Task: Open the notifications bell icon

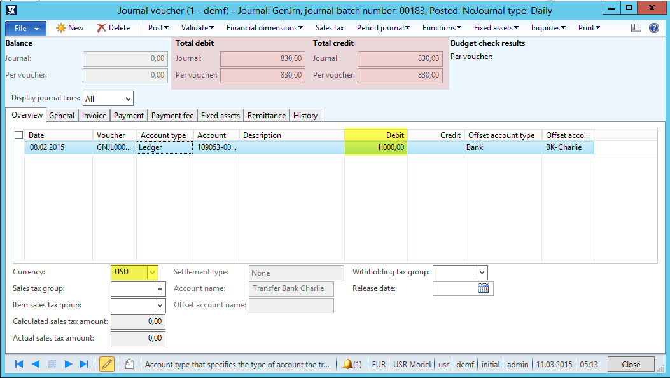Action: pos(347,365)
